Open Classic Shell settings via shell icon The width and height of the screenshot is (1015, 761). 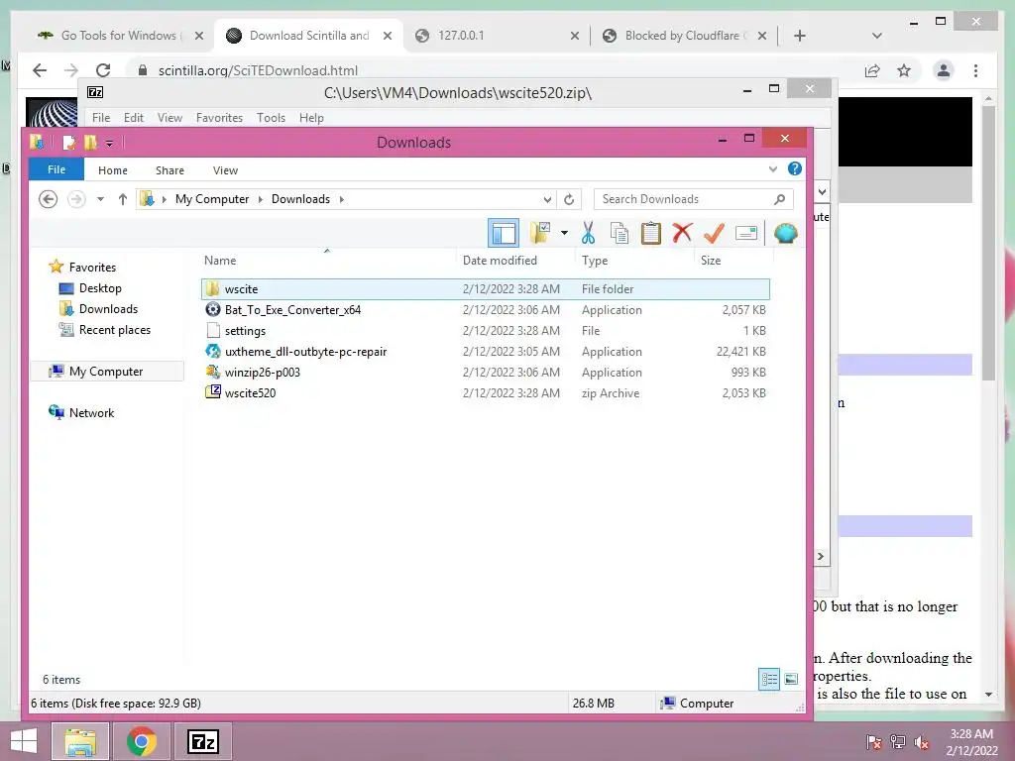pos(785,233)
